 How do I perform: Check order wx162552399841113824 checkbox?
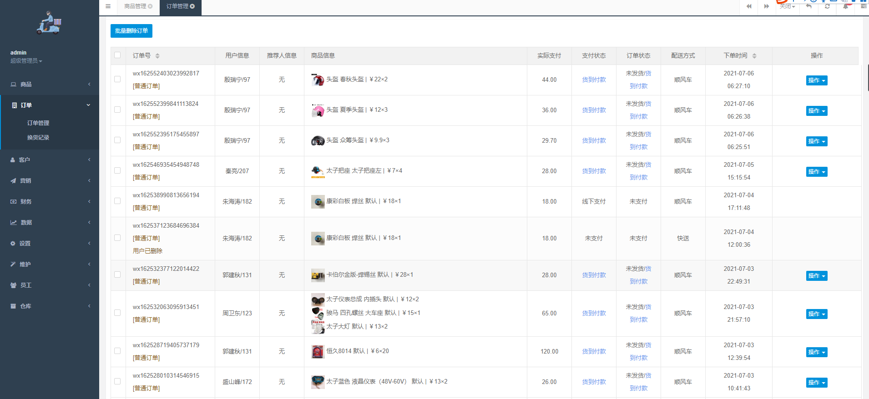point(117,110)
